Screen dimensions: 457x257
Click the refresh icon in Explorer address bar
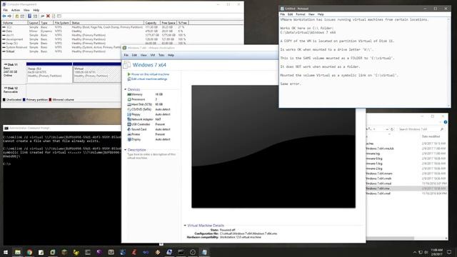tap(392, 129)
